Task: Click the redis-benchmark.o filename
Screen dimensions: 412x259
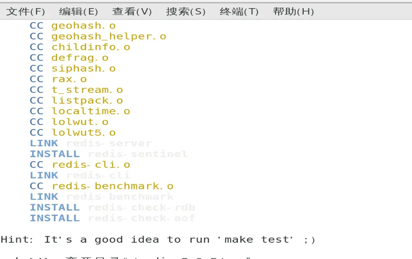Action: point(112,186)
